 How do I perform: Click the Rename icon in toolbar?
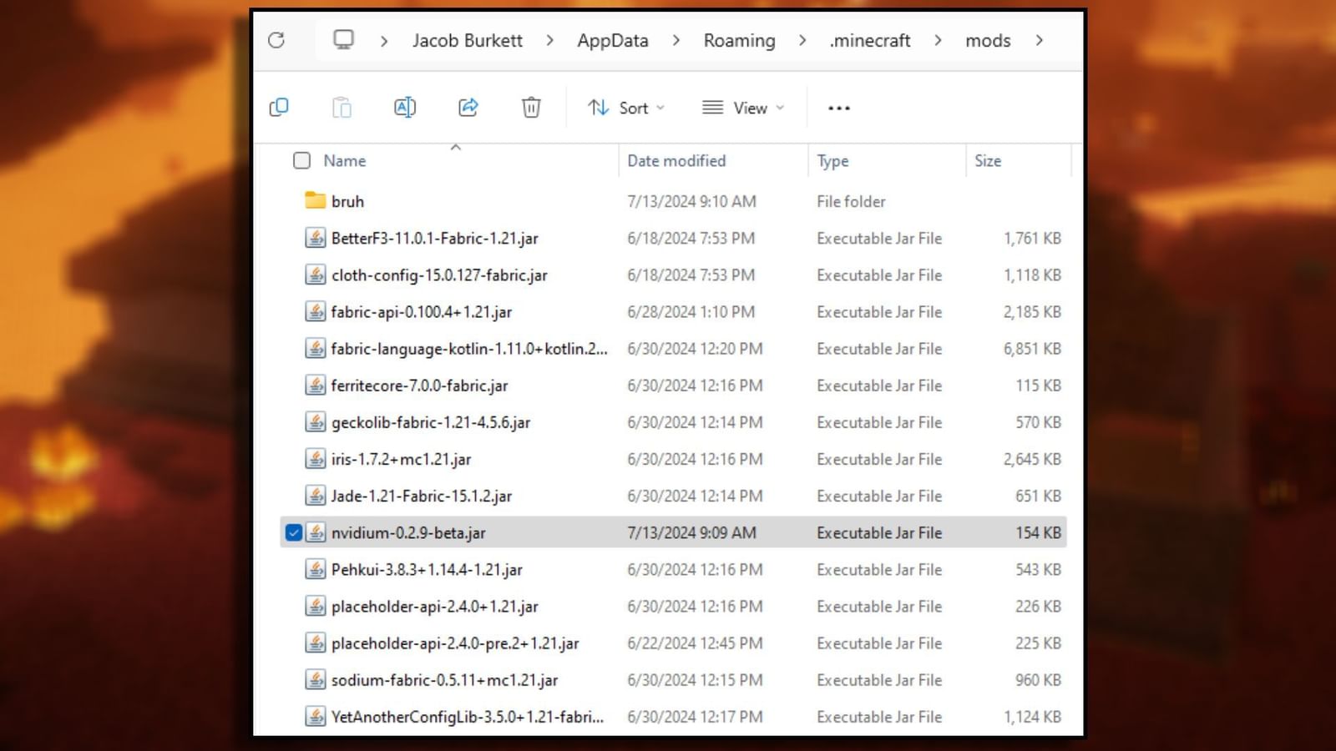click(405, 108)
